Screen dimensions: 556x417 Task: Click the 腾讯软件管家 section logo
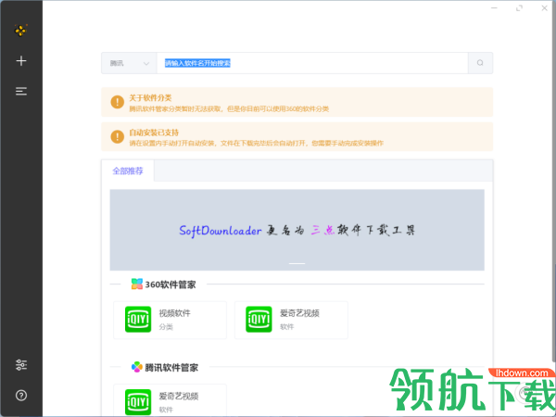pos(137,367)
